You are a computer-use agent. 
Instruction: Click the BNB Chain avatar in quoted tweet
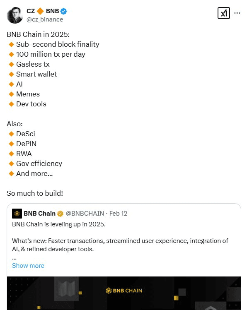coord(17,214)
